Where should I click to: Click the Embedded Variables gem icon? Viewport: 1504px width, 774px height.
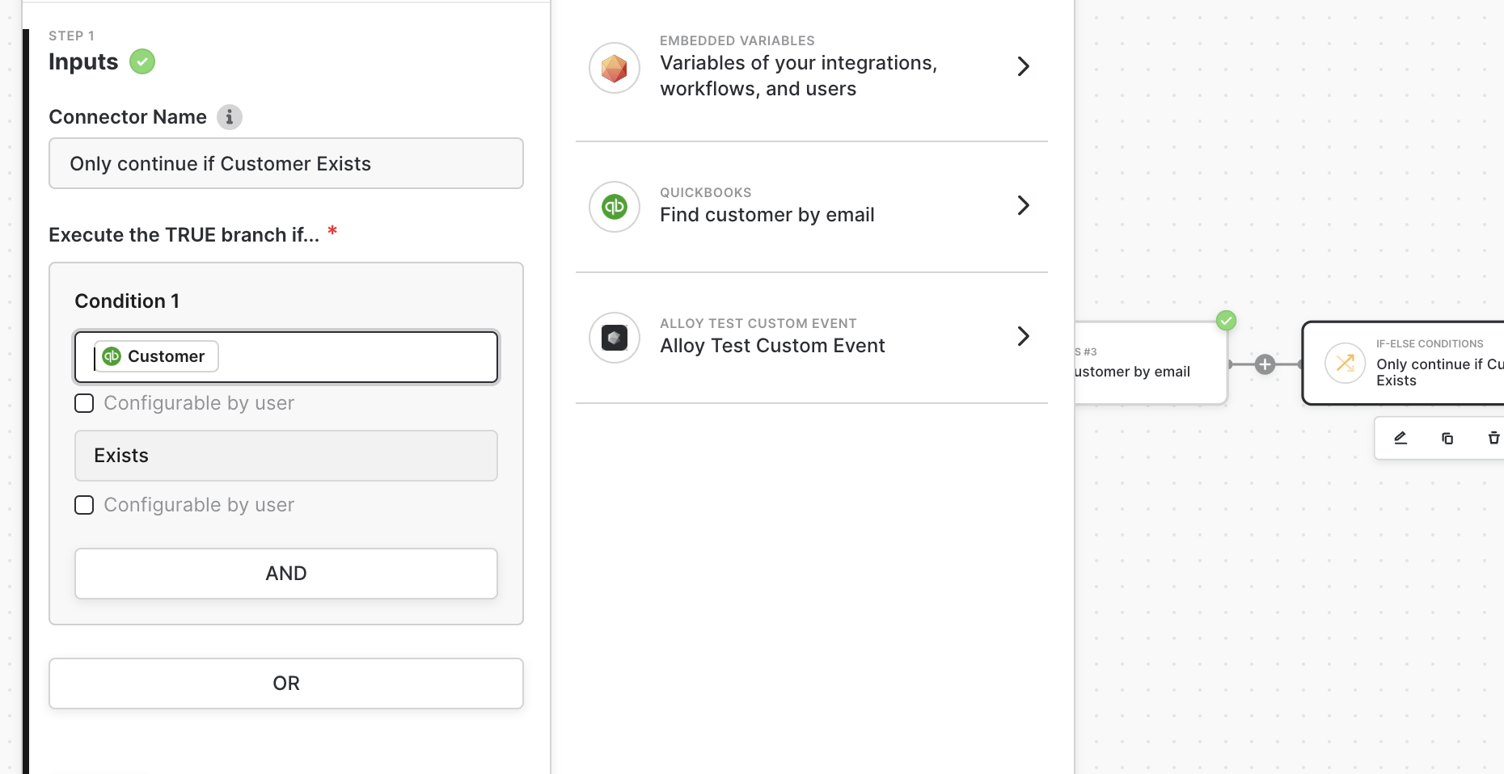(615, 68)
